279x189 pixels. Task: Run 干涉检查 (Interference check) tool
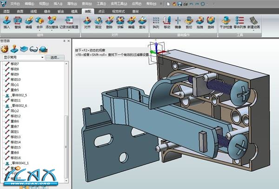point(226,21)
